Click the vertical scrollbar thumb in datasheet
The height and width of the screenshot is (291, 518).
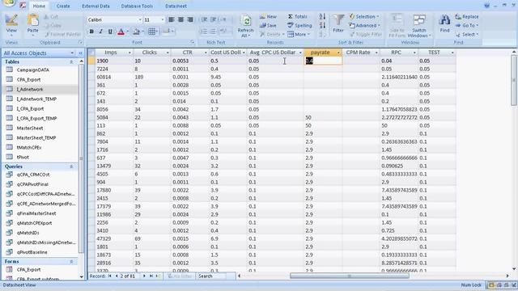[514, 80]
